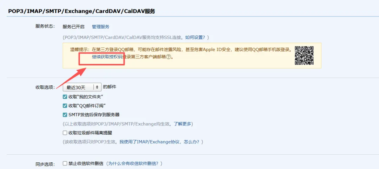
Task: Open 如何设置？ help link
Action: point(195,37)
